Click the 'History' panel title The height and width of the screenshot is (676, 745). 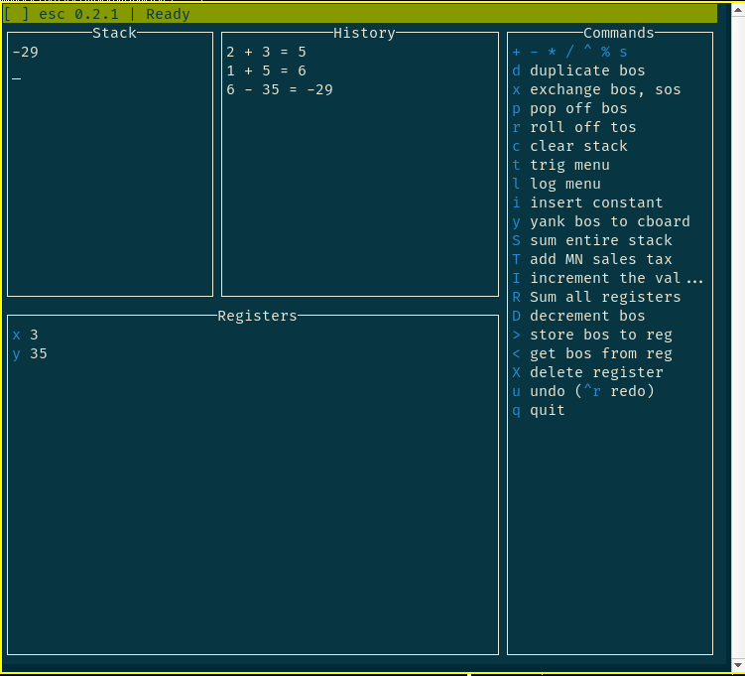(x=364, y=33)
